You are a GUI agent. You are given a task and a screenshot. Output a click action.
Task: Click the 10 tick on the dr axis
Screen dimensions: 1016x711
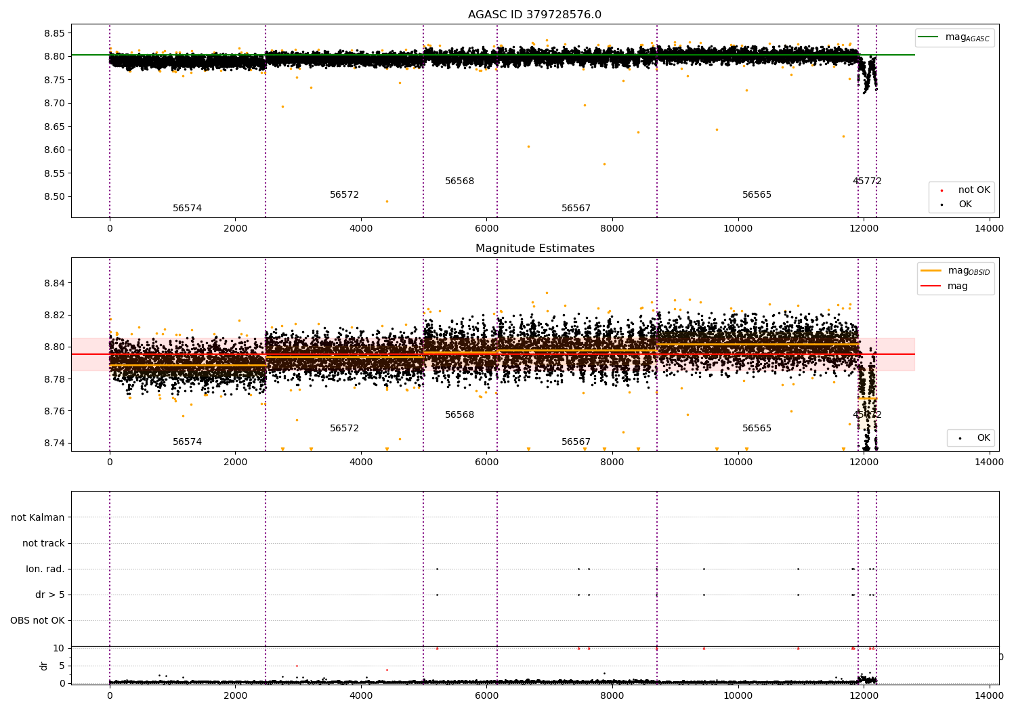[x=59, y=648]
